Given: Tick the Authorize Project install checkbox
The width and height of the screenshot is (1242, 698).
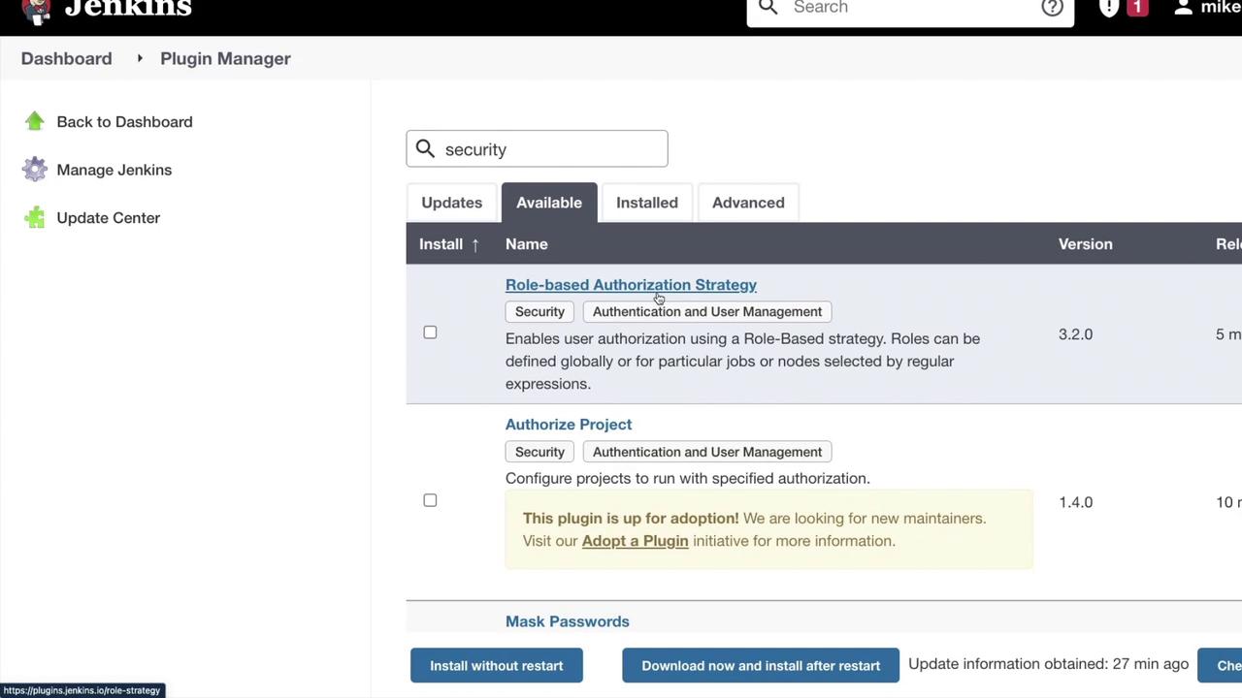Looking at the screenshot, I should point(430,500).
